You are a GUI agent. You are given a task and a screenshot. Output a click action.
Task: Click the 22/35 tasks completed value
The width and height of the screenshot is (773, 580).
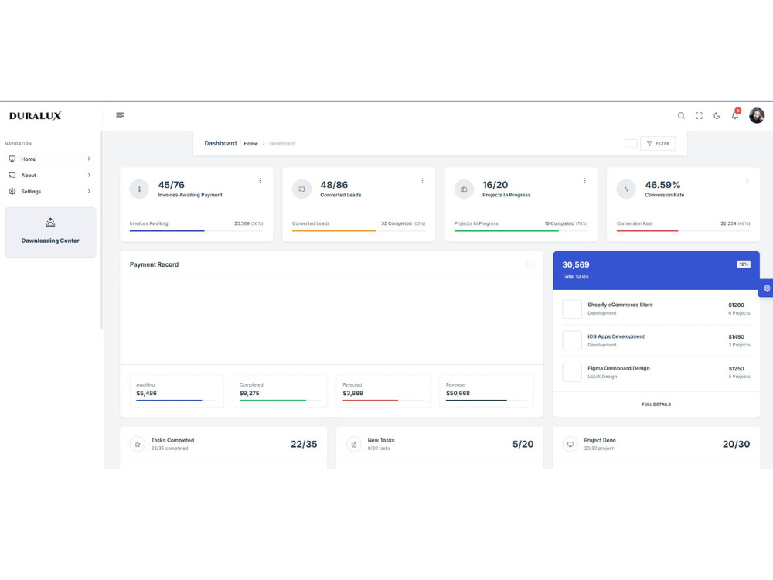pos(304,445)
